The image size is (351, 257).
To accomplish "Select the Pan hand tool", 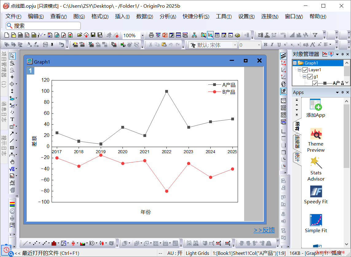I will coord(12,162).
